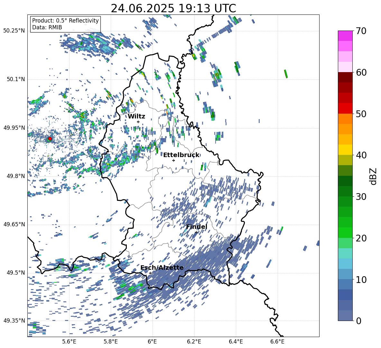
Task: Click the Ettelbruck city label
Action: coord(181,155)
